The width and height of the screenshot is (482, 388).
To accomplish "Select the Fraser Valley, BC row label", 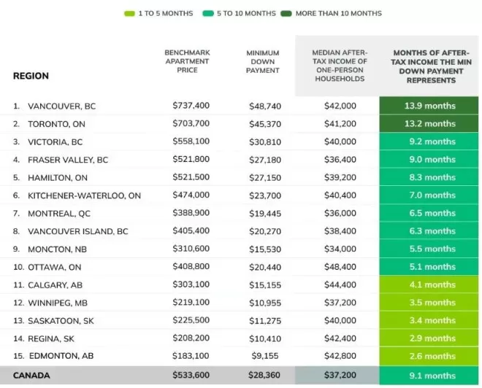I will 68,160.
